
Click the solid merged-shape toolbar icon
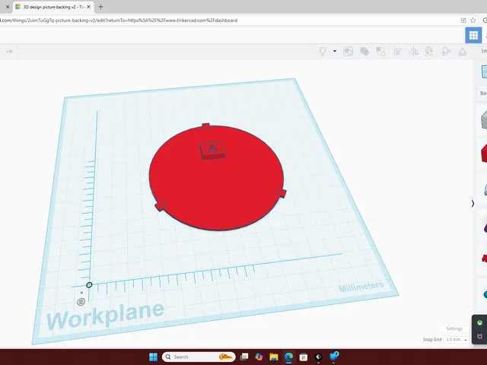pyautogui.click(x=364, y=51)
